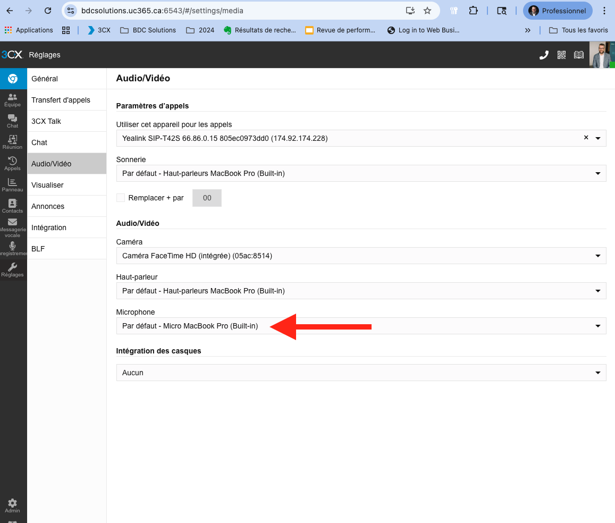The width and height of the screenshot is (615, 523).
Task: Open the Réunion sidebar icon
Action: click(x=13, y=142)
